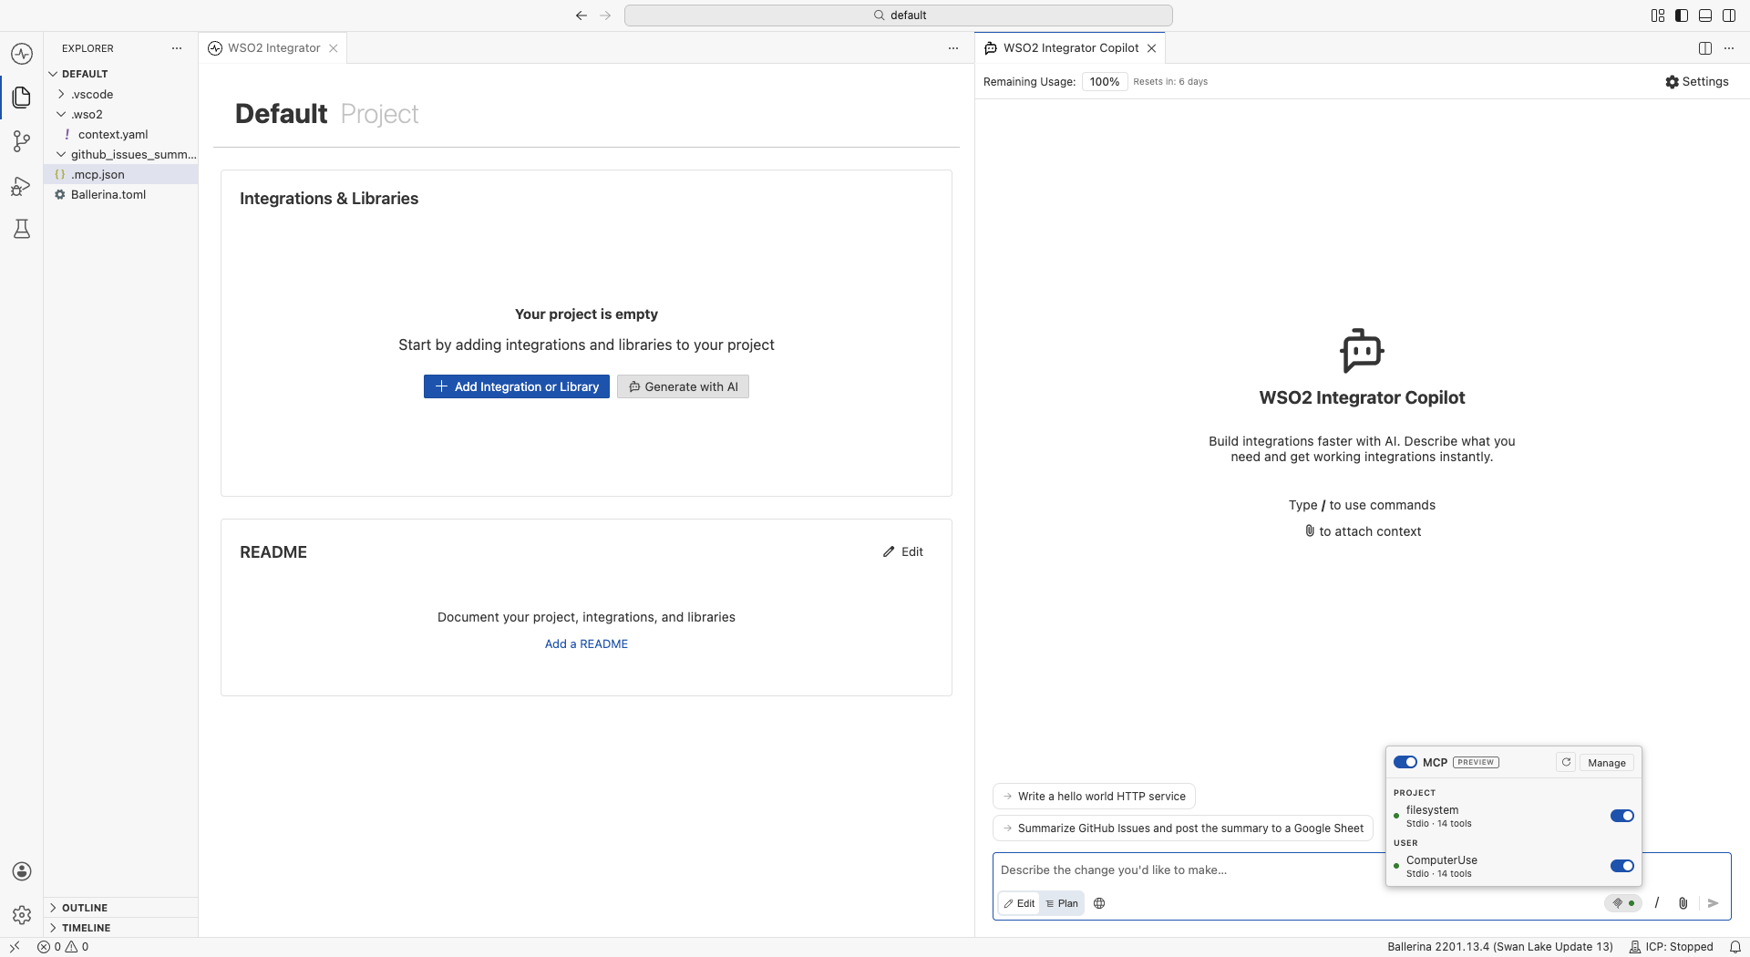Open the Testing flask view

pos(22,229)
